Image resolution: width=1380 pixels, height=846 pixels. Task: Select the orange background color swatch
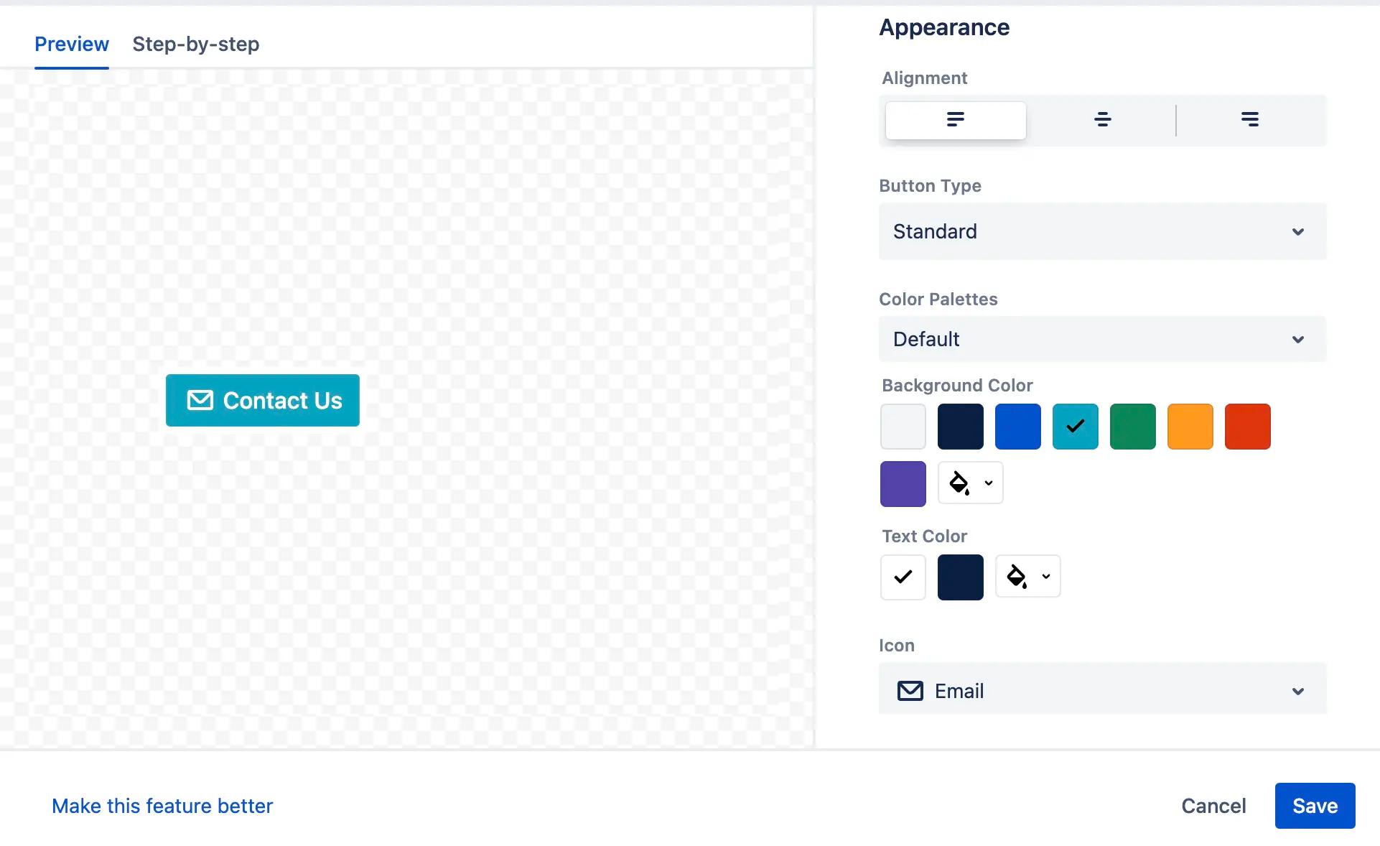pyautogui.click(x=1190, y=426)
